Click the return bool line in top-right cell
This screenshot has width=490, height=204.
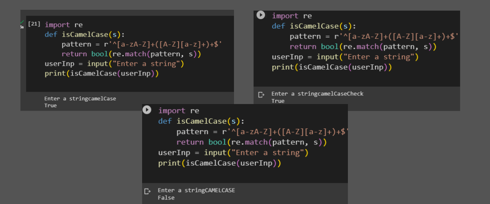click(363, 47)
